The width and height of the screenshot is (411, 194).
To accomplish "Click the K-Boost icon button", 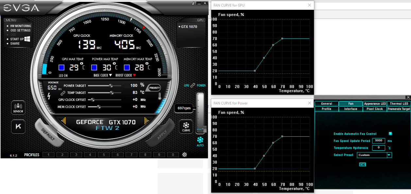I will coord(18,126).
